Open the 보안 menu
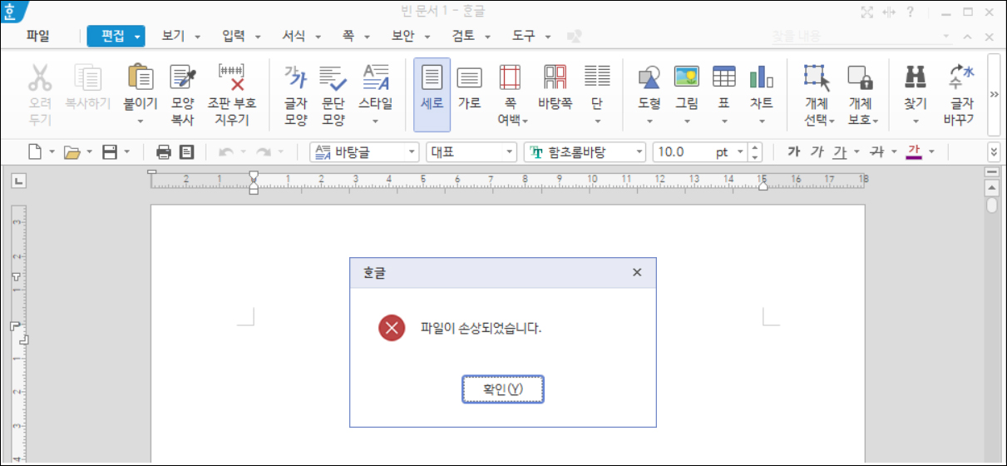 click(403, 36)
